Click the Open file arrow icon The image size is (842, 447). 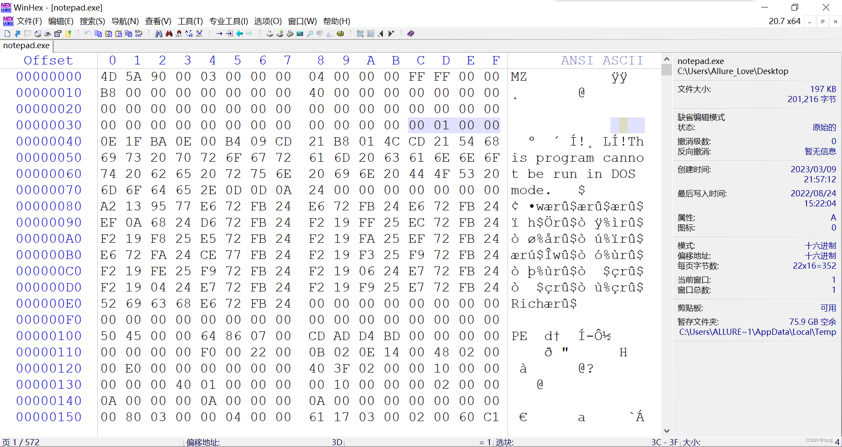pyautogui.click(x=18, y=34)
